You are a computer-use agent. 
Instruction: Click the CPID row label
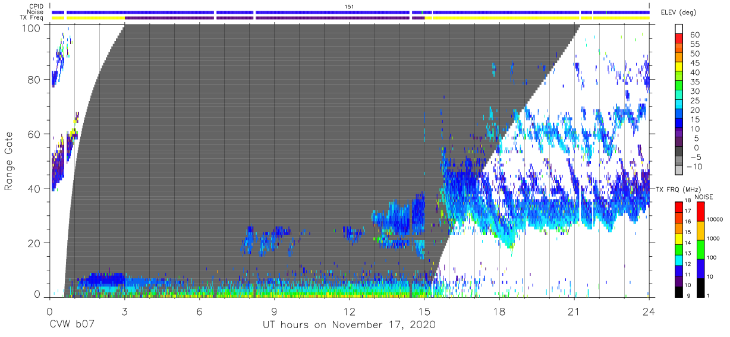35,6
